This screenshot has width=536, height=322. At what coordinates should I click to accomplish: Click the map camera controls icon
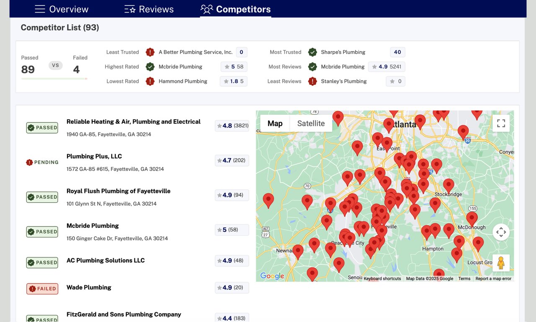(501, 232)
